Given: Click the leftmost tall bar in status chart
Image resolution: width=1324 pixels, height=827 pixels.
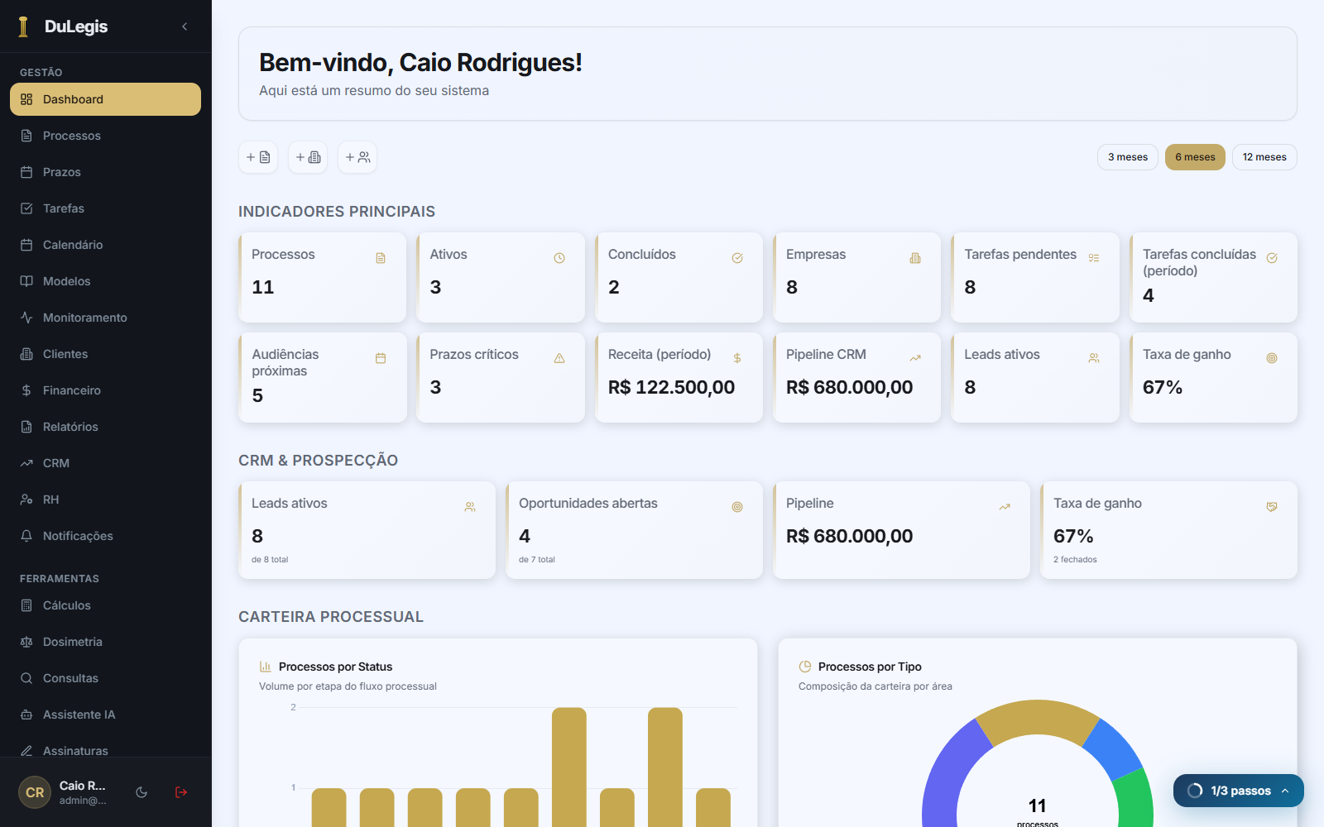Looking at the screenshot, I should 569,767.
